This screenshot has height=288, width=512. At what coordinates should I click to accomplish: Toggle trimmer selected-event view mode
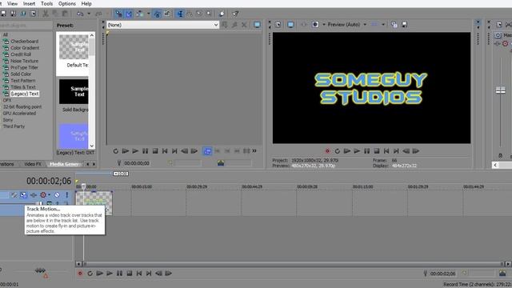pos(207,151)
